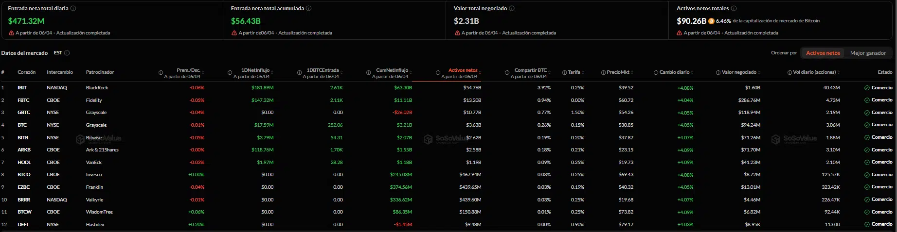This screenshot has height=232, width=897.
Task: Open the Cambio diario column info icon
Action: (656, 72)
